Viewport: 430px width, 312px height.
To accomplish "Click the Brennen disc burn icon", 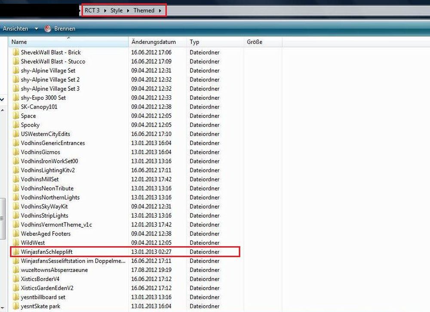I will tap(48, 29).
